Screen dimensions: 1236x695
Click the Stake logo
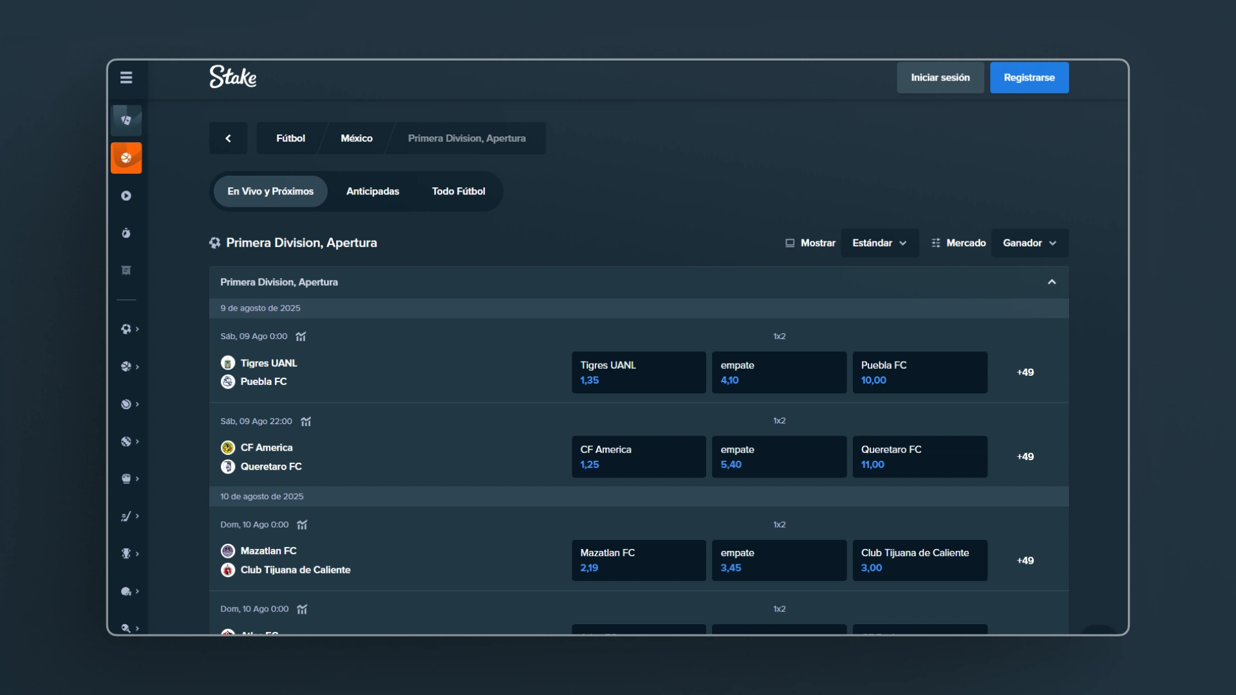click(233, 77)
